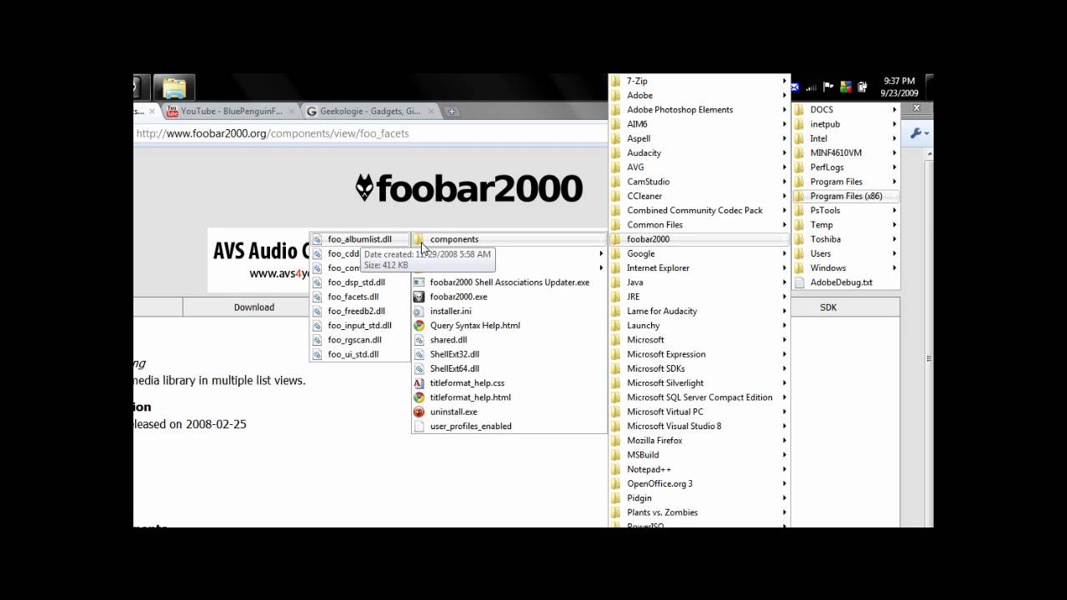
Task: Open the Lame for Audacity folder
Action: (699, 311)
